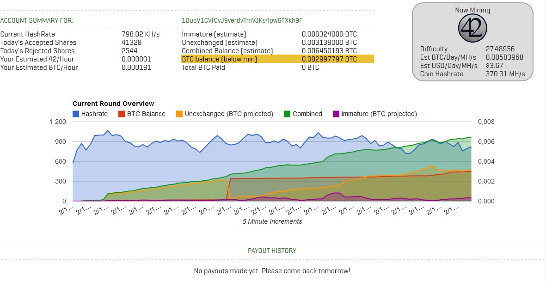Click the '5 Minute Increments' axis caption
This screenshot has width=546, height=282.
272,221
